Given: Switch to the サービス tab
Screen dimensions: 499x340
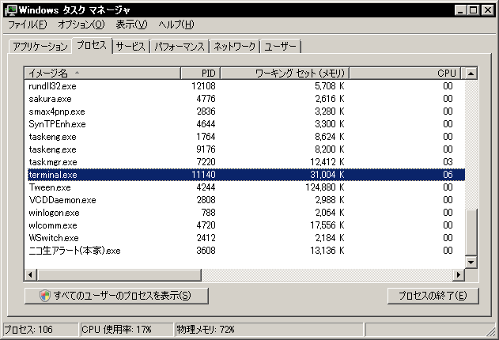Looking at the screenshot, I should [x=130, y=47].
